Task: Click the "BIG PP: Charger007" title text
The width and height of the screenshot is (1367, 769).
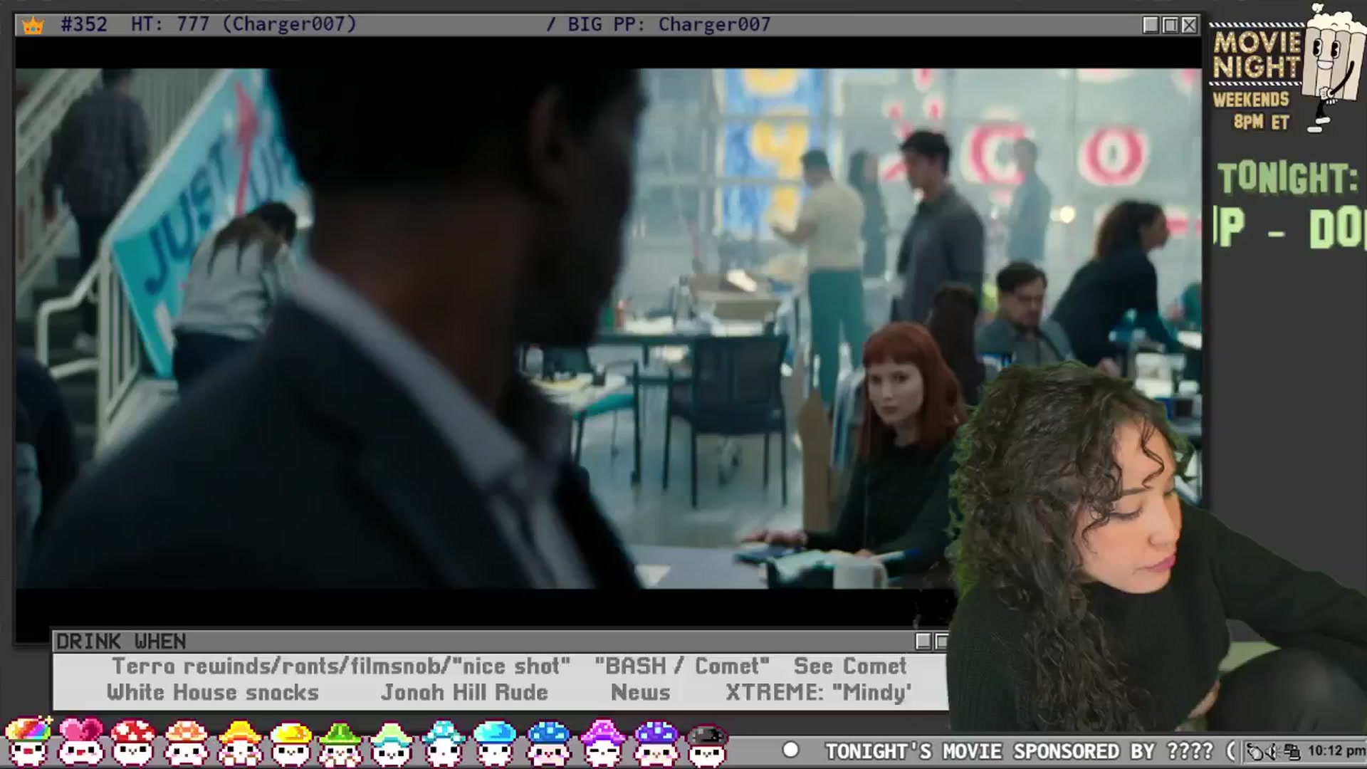Action: click(669, 25)
